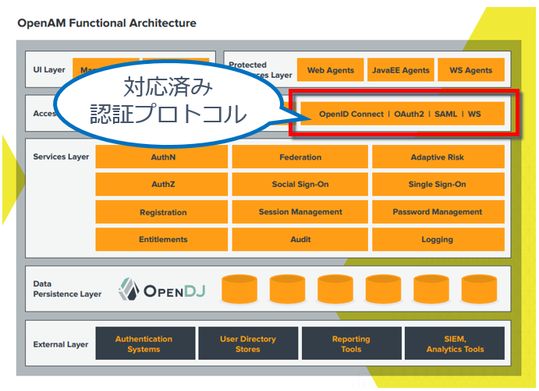Screen dimensions: 539x391
Task: Click the Audit box
Action: pos(300,239)
